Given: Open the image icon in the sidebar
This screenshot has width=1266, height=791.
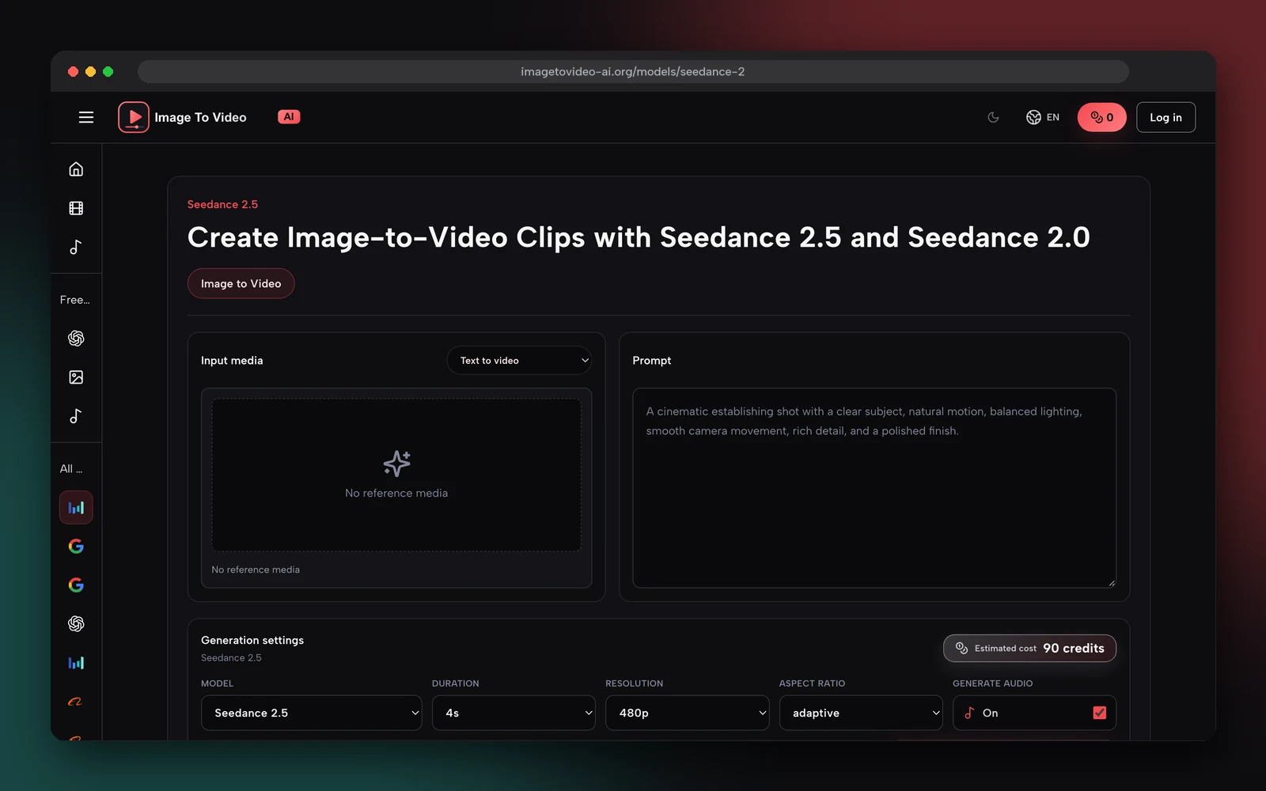Looking at the screenshot, I should [x=76, y=377].
